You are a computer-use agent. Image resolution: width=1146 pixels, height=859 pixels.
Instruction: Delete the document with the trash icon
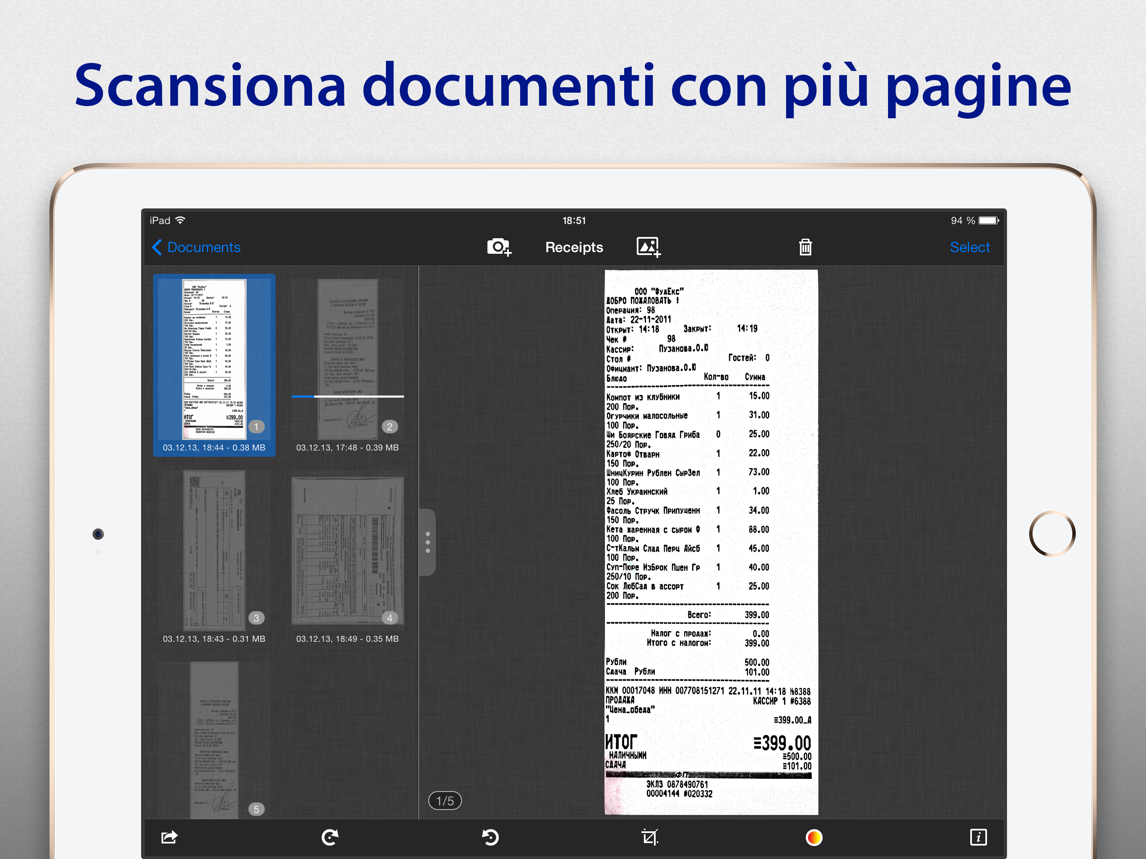[805, 247]
